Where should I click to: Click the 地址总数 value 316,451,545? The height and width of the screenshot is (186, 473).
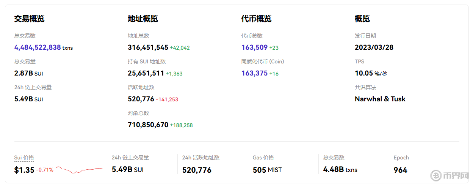tap(148, 47)
